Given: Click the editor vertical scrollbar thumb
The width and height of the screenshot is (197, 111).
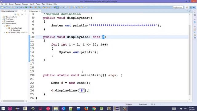Looking at the screenshot, I should coord(190,60).
